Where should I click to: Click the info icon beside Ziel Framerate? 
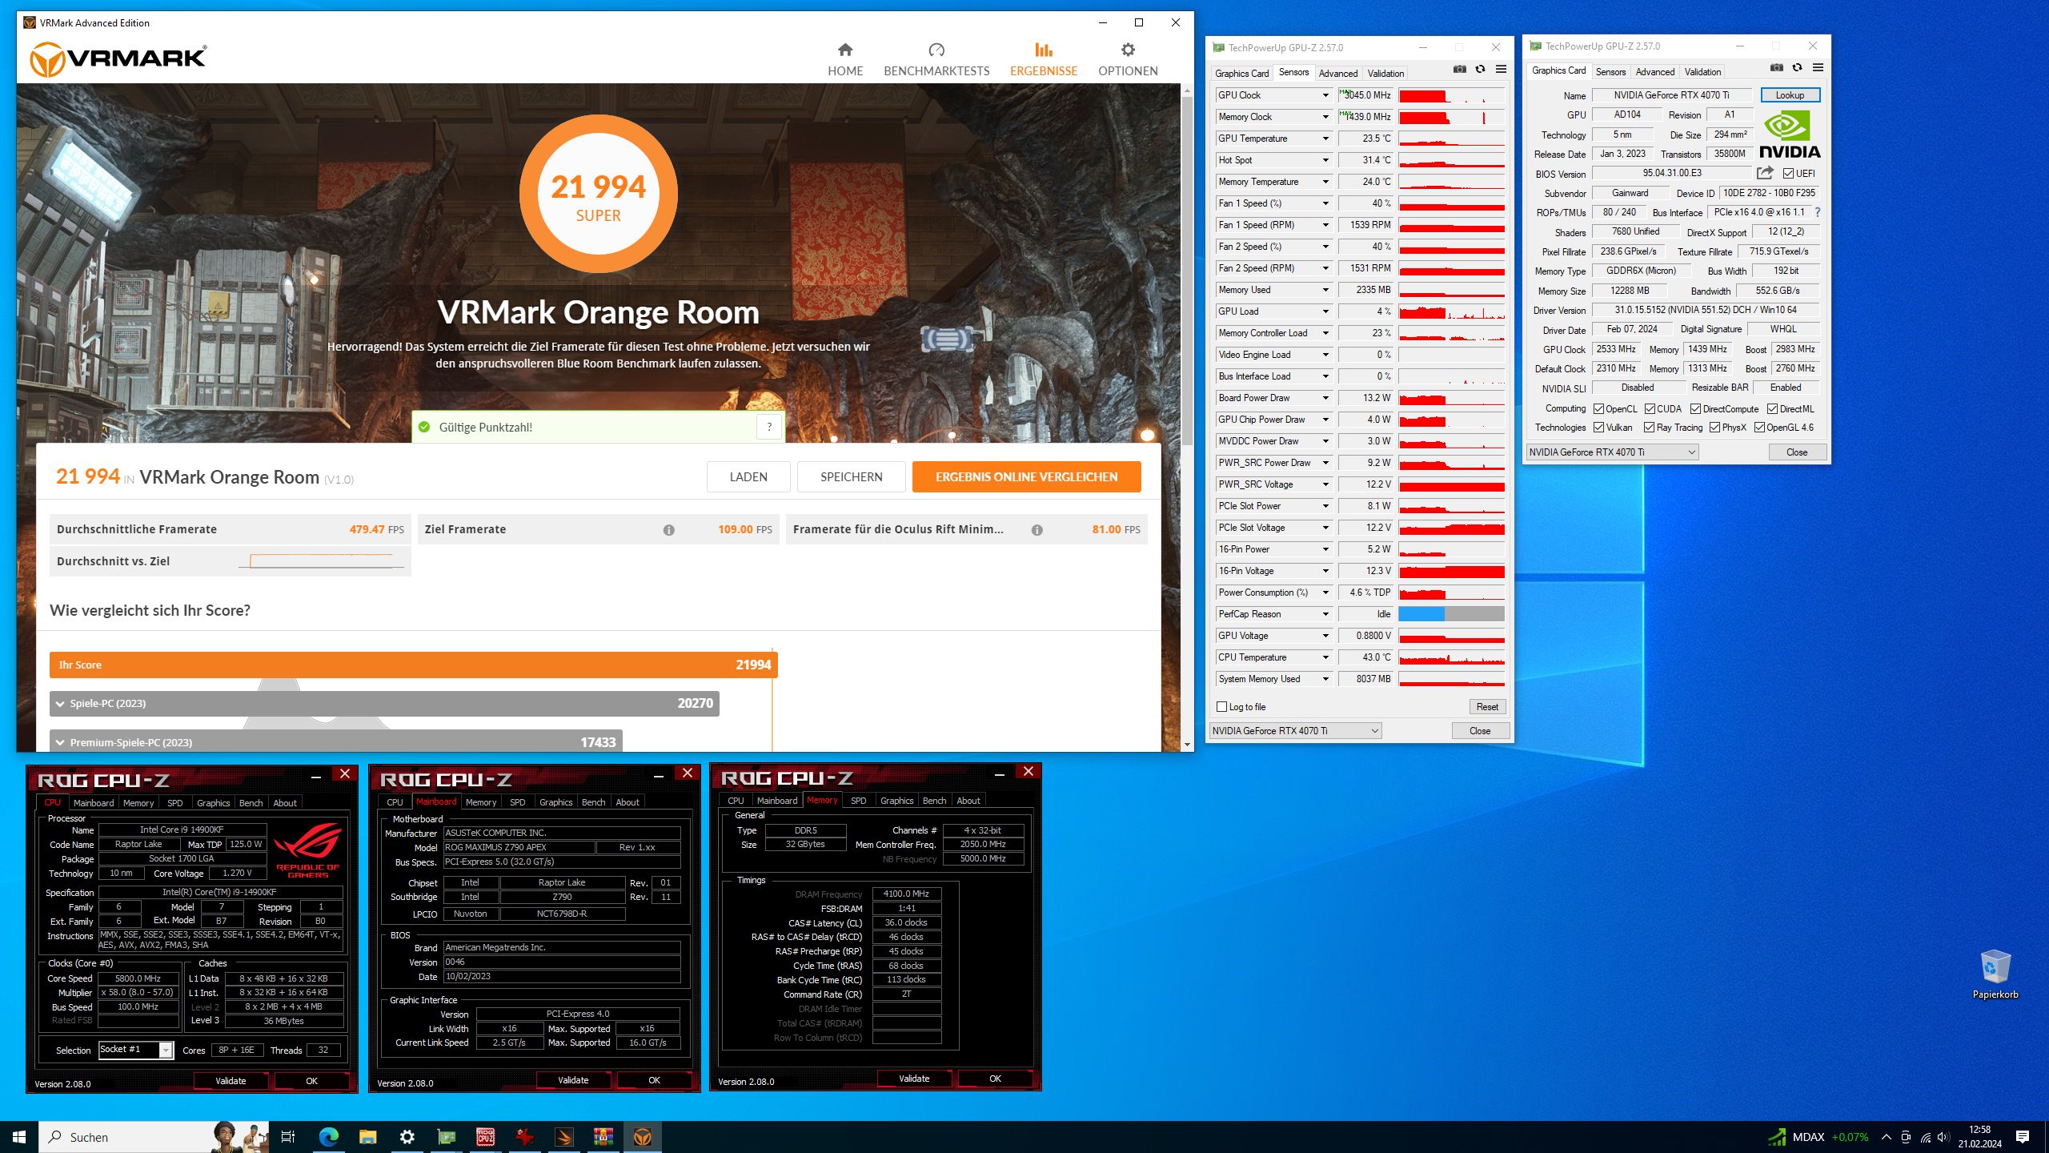[668, 530]
